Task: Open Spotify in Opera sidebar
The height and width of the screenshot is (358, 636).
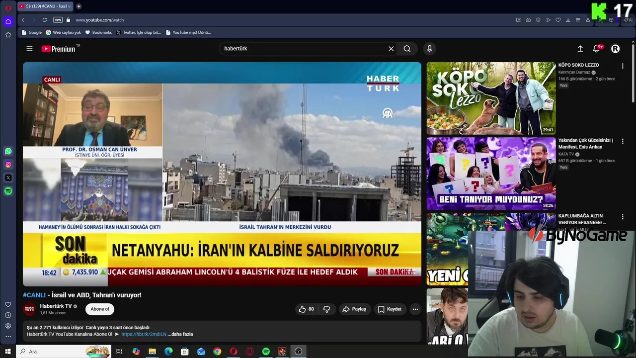Action: [8, 191]
